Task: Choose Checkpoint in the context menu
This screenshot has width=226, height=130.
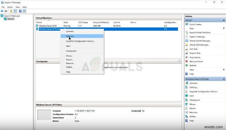Action: click(82, 51)
